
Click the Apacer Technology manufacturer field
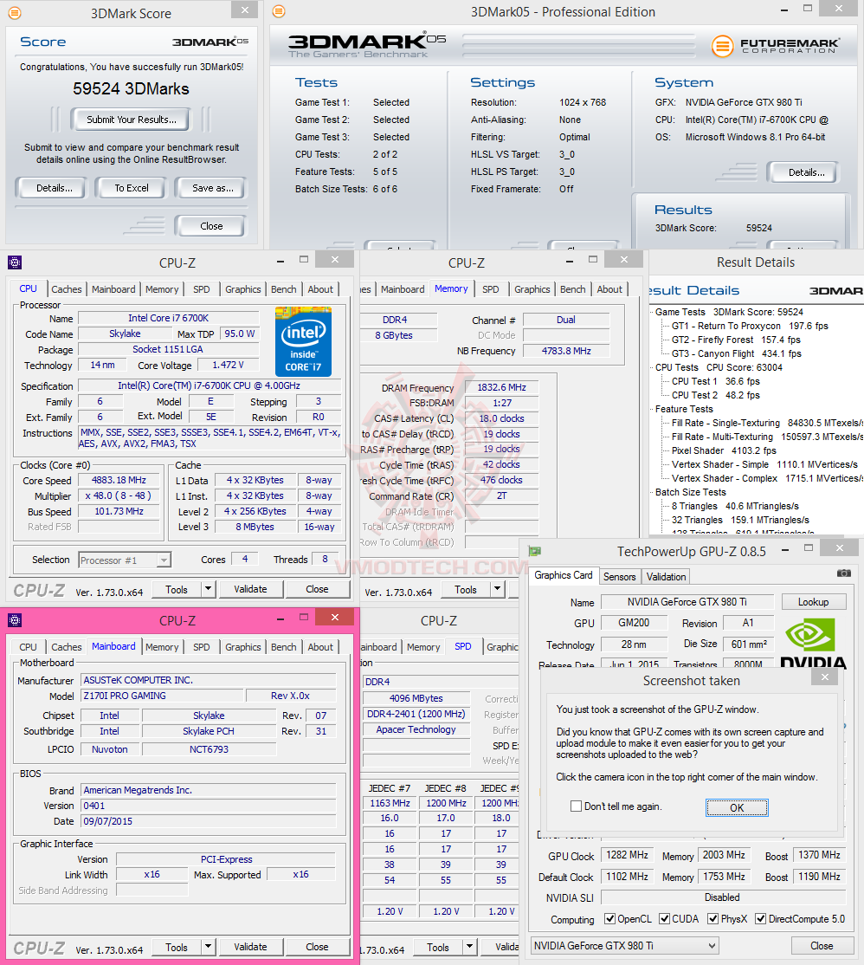(x=416, y=729)
